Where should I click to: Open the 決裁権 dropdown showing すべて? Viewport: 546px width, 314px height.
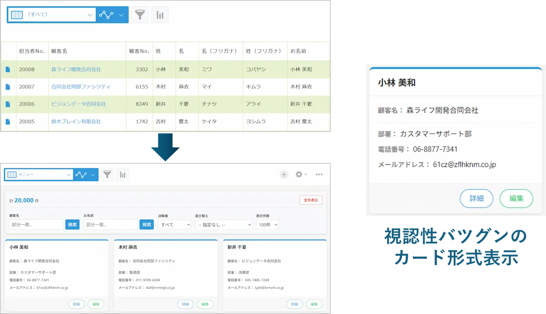pos(174,225)
